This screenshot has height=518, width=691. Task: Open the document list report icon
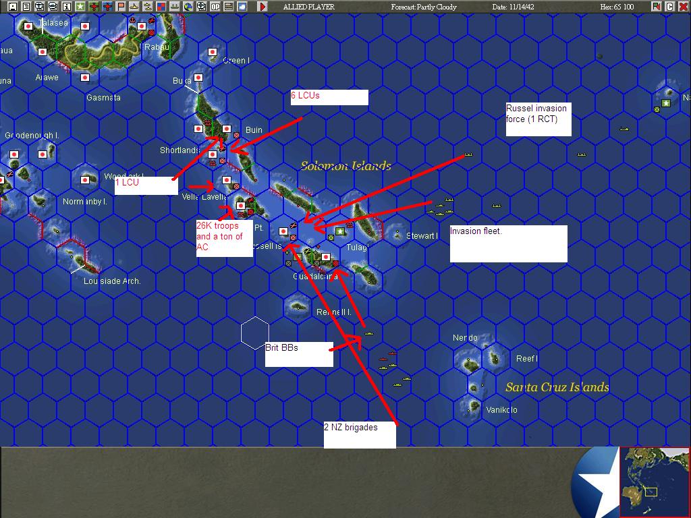[26, 7]
